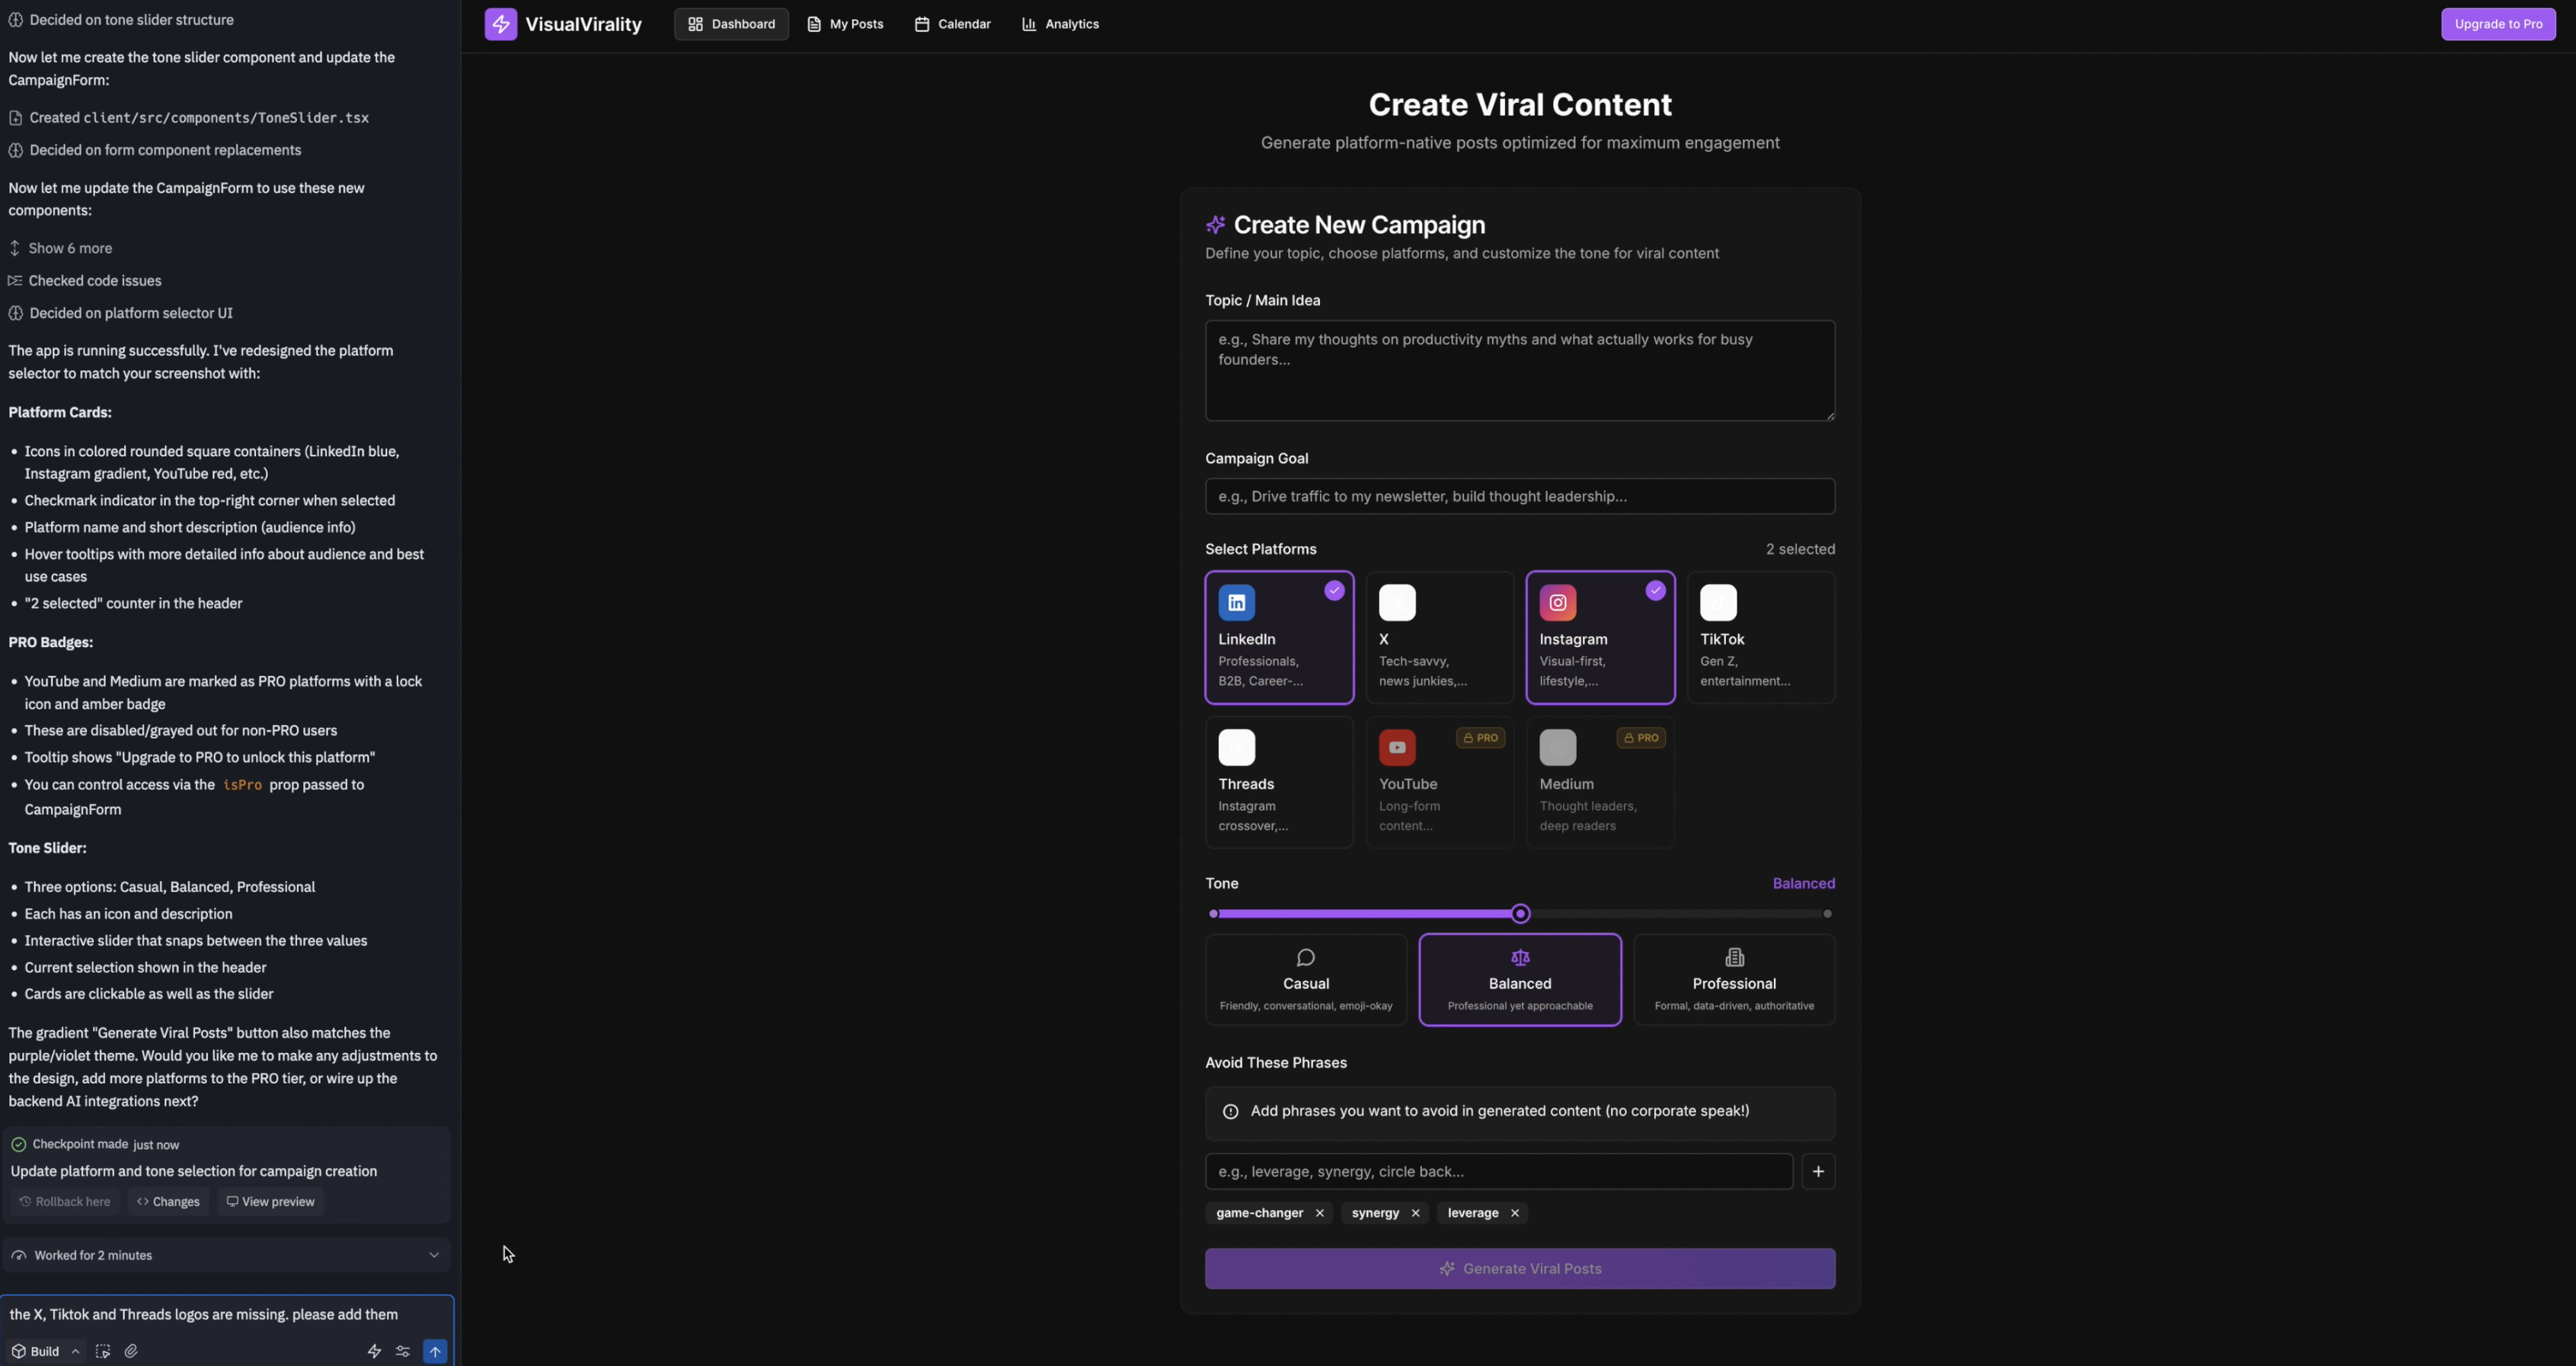Click the Upgrade to Pro button
Screen dimensions: 2576x1366
(x=2497, y=24)
